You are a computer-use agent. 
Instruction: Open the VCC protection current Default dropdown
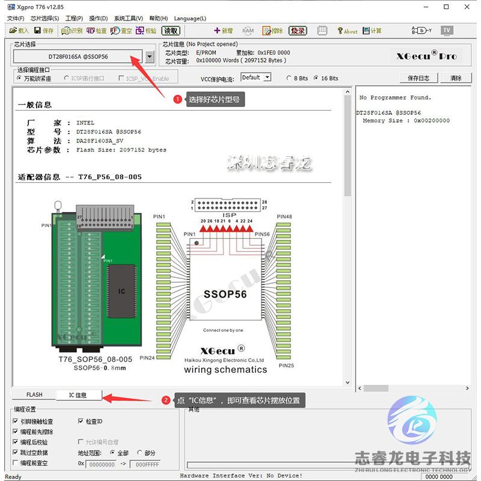[256, 78]
